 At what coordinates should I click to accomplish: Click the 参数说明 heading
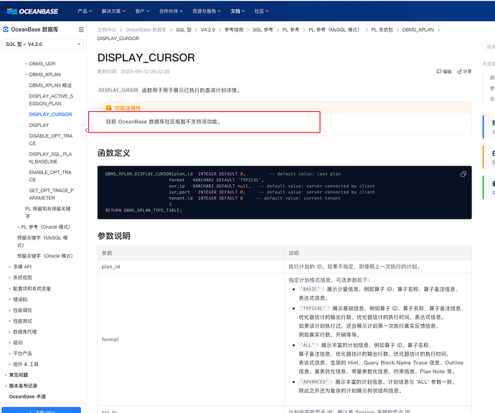(x=113, y=236)
